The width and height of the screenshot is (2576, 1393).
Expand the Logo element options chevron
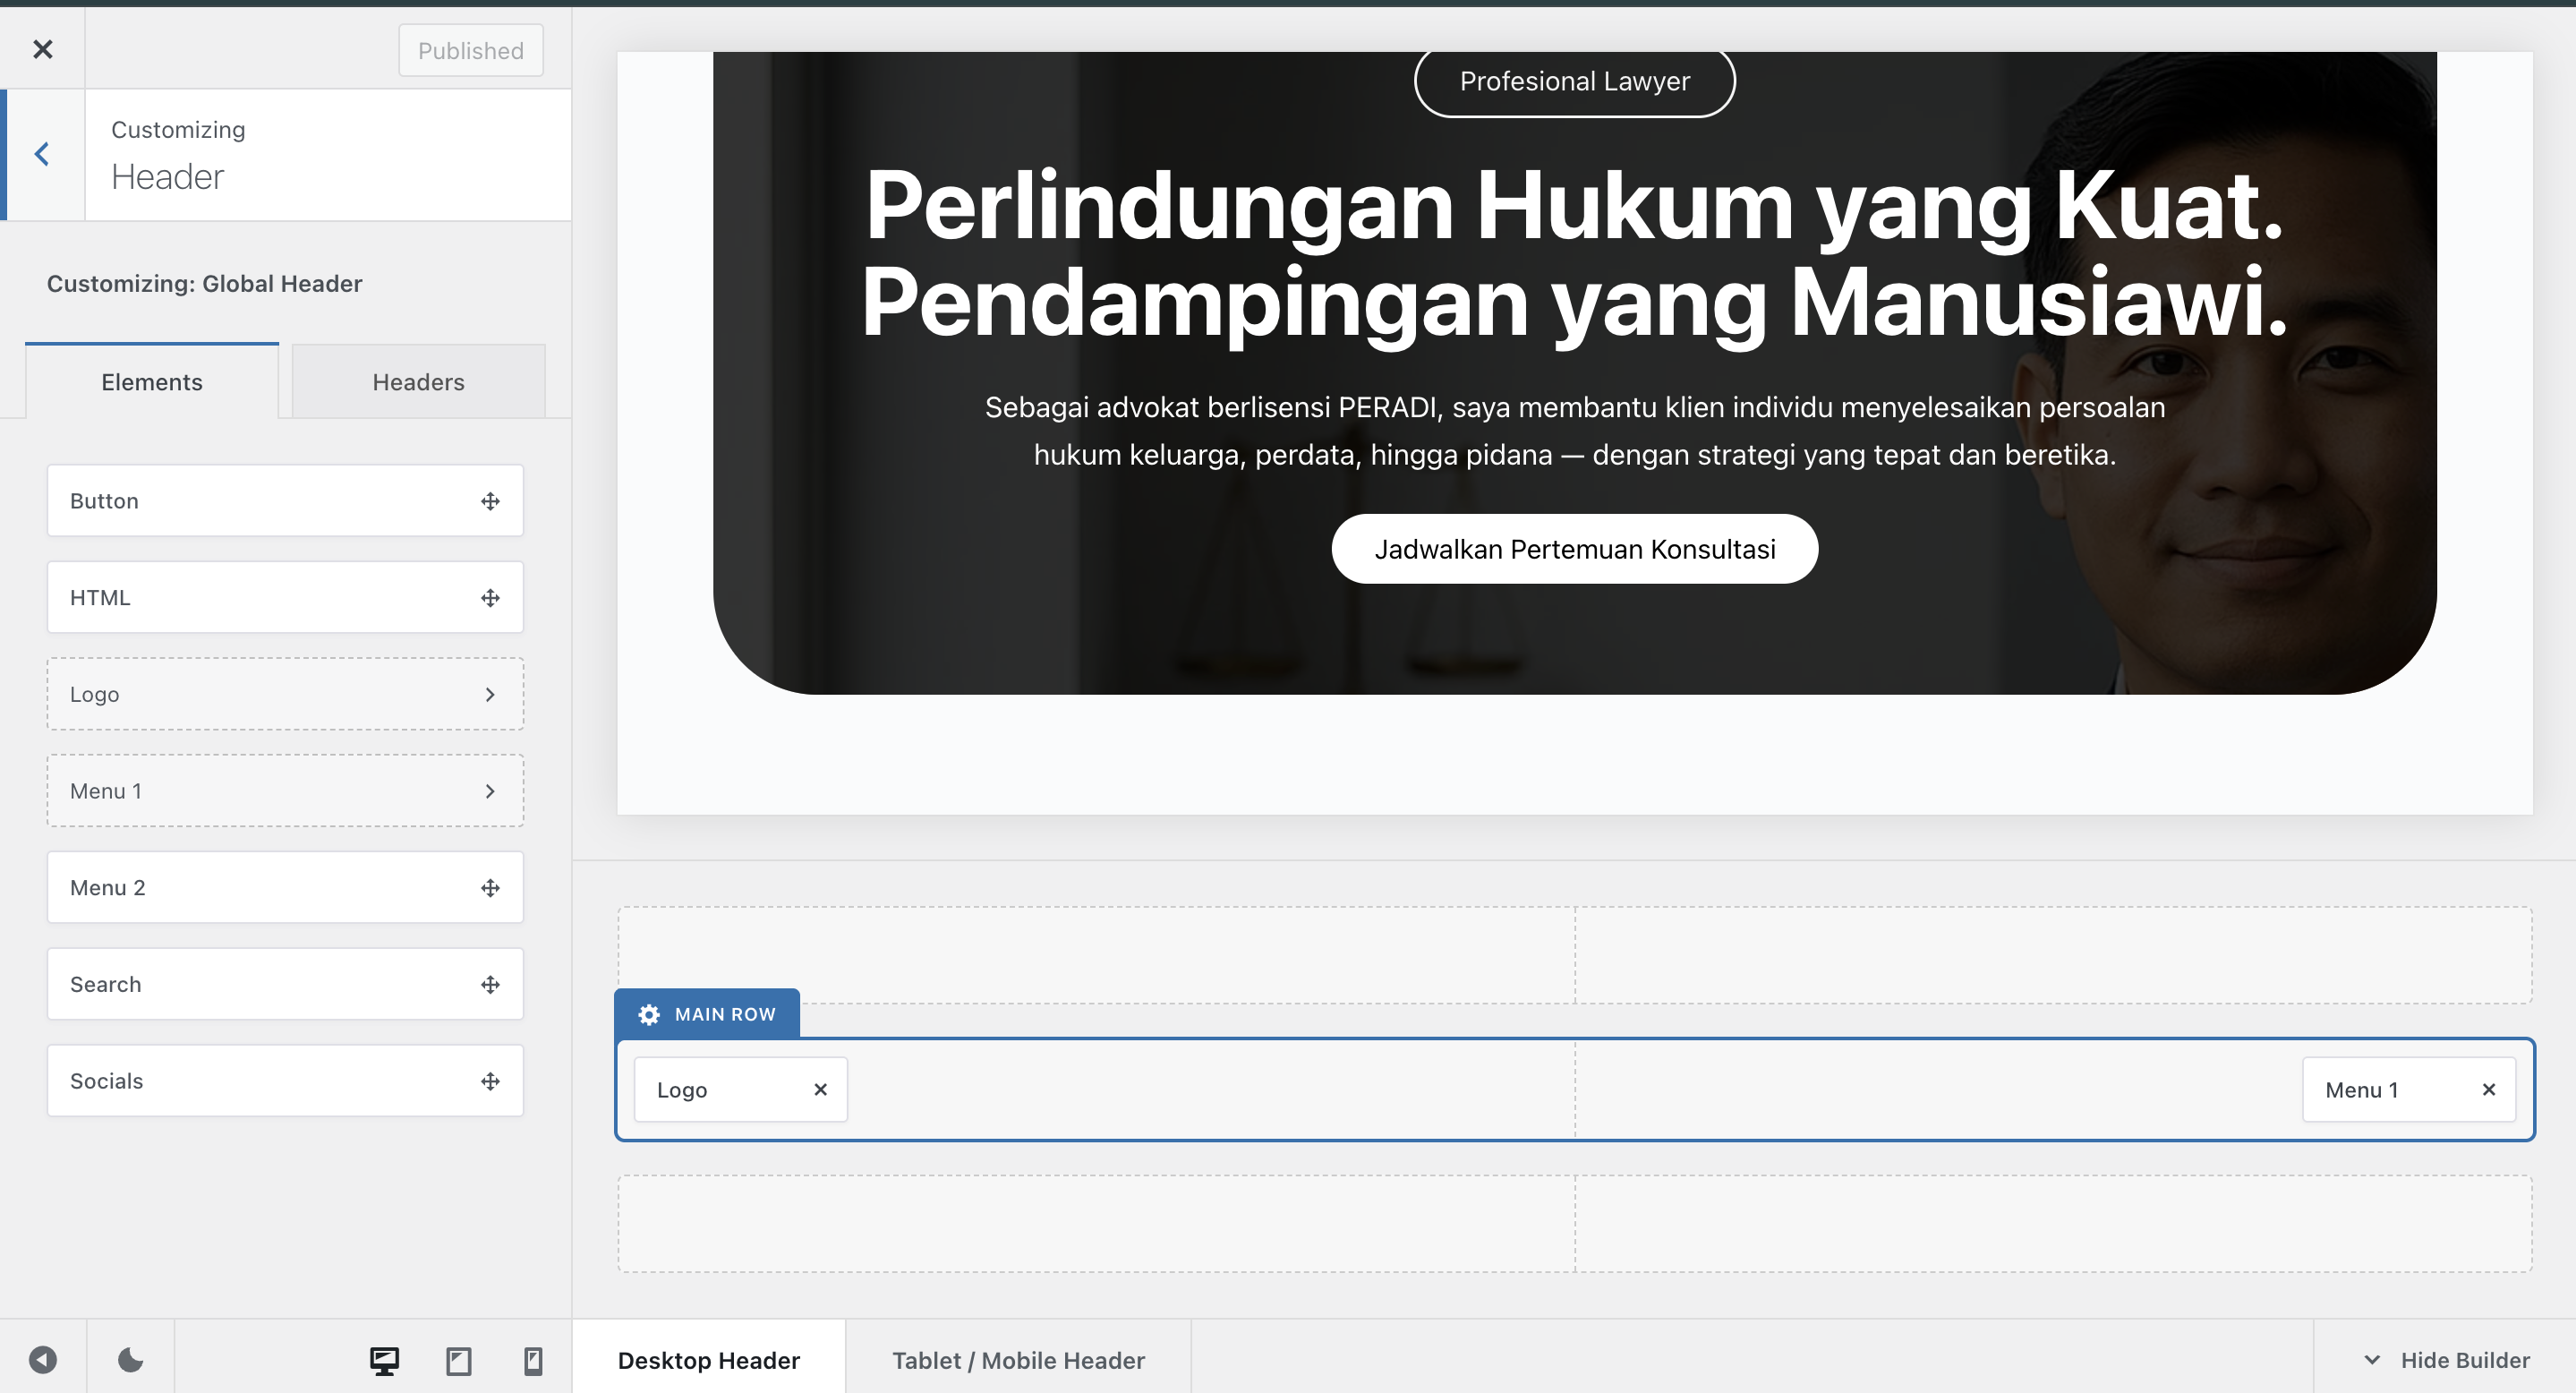pyautogui.click(x=490, y=694)
